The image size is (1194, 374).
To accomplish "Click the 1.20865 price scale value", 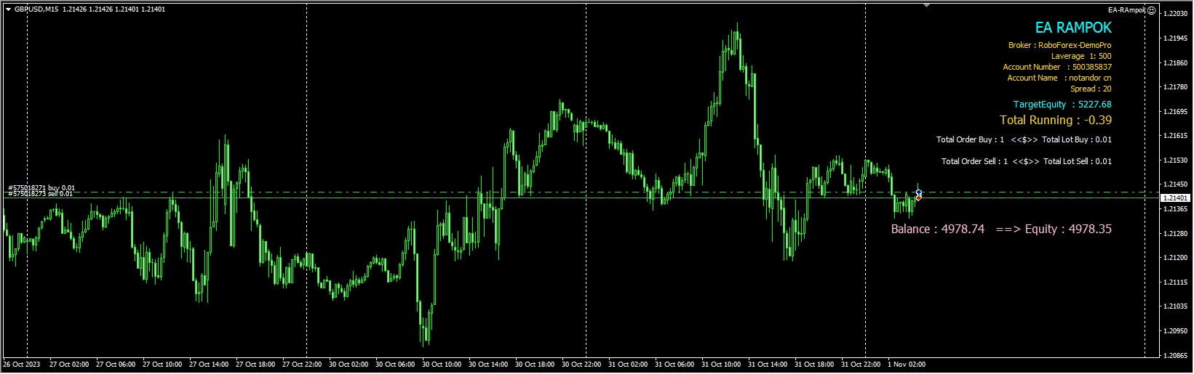I will tap(1175, 356).
